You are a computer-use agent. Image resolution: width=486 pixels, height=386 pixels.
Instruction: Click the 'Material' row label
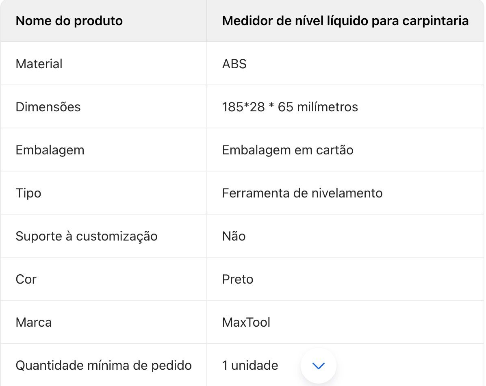point(39,64)
